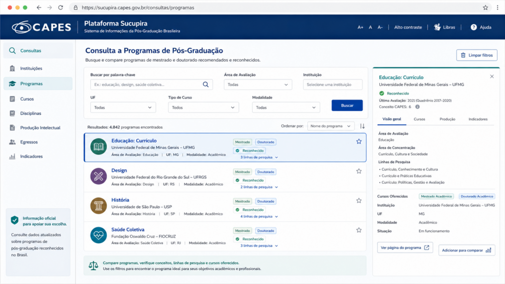Open the Saúde Coletiva program title
The height and width of the screenshot is (284, 505).
pos(128,230)
